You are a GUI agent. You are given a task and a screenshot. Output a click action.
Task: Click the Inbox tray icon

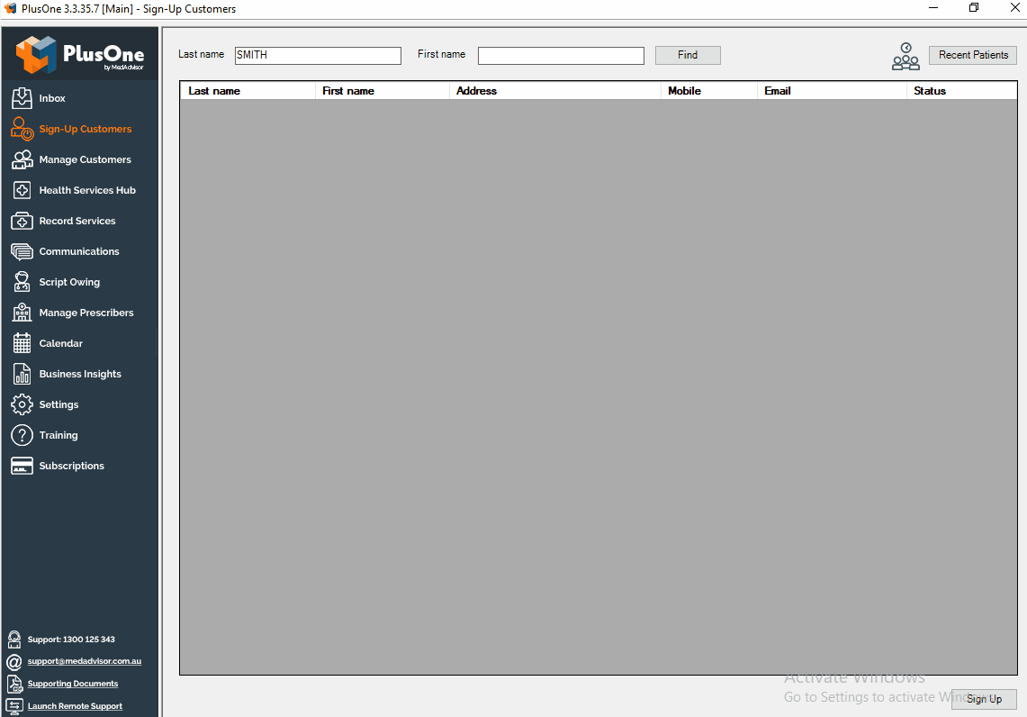click(22, 98)
